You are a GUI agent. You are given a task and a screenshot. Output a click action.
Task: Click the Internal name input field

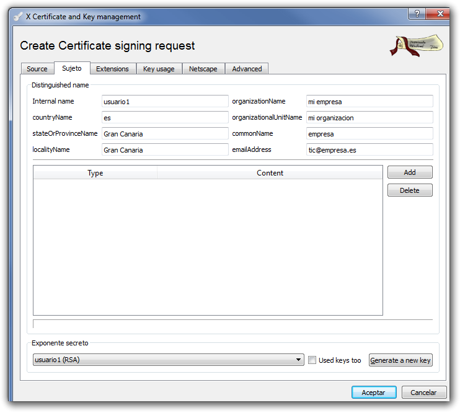[x=165, y=102]
